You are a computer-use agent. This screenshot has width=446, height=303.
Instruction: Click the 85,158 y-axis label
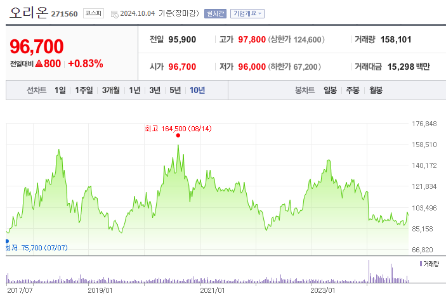pyautogui.click(x=423, y=229)
